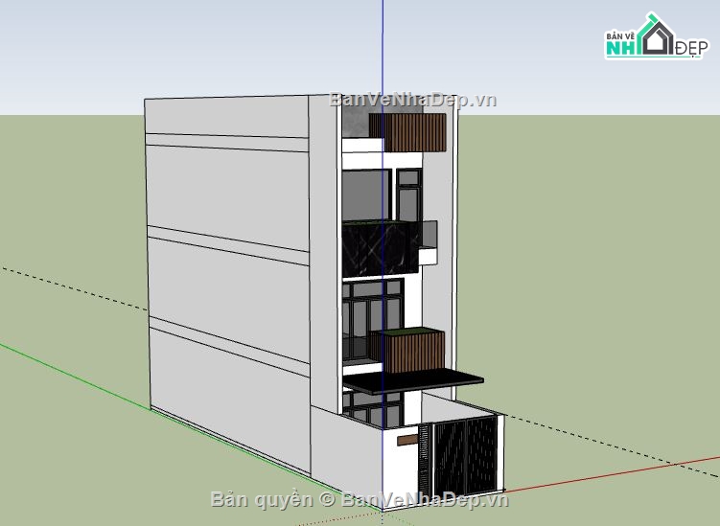Screen dimensions: 720x526
Task: Click the Bản quyền BanVeNhaDep.vn copyright text
Action: (x=358, y=498)
